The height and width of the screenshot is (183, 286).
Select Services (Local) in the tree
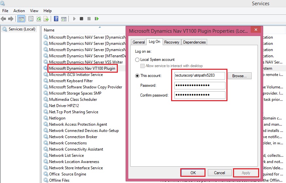pos(22,29)
